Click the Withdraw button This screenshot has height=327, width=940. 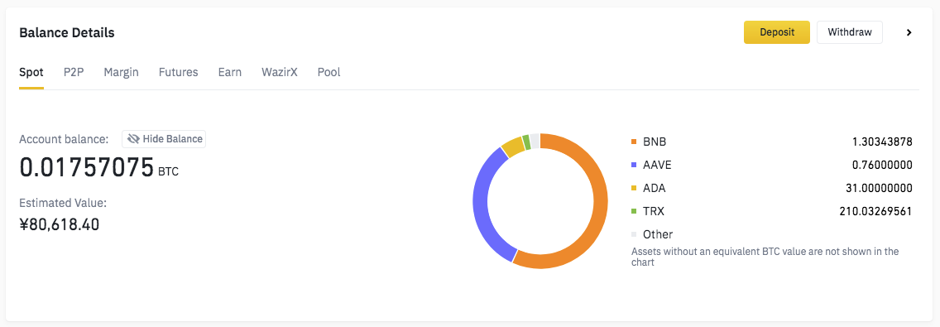tap(850, 32)
